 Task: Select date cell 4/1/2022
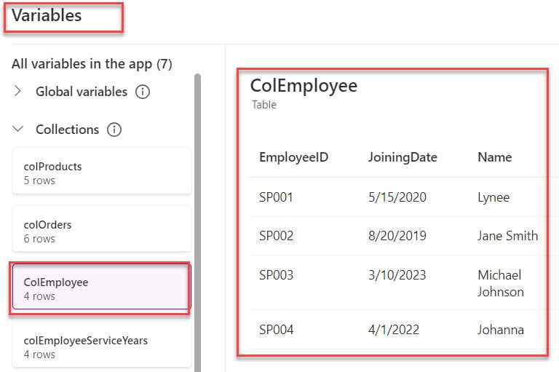394,330
